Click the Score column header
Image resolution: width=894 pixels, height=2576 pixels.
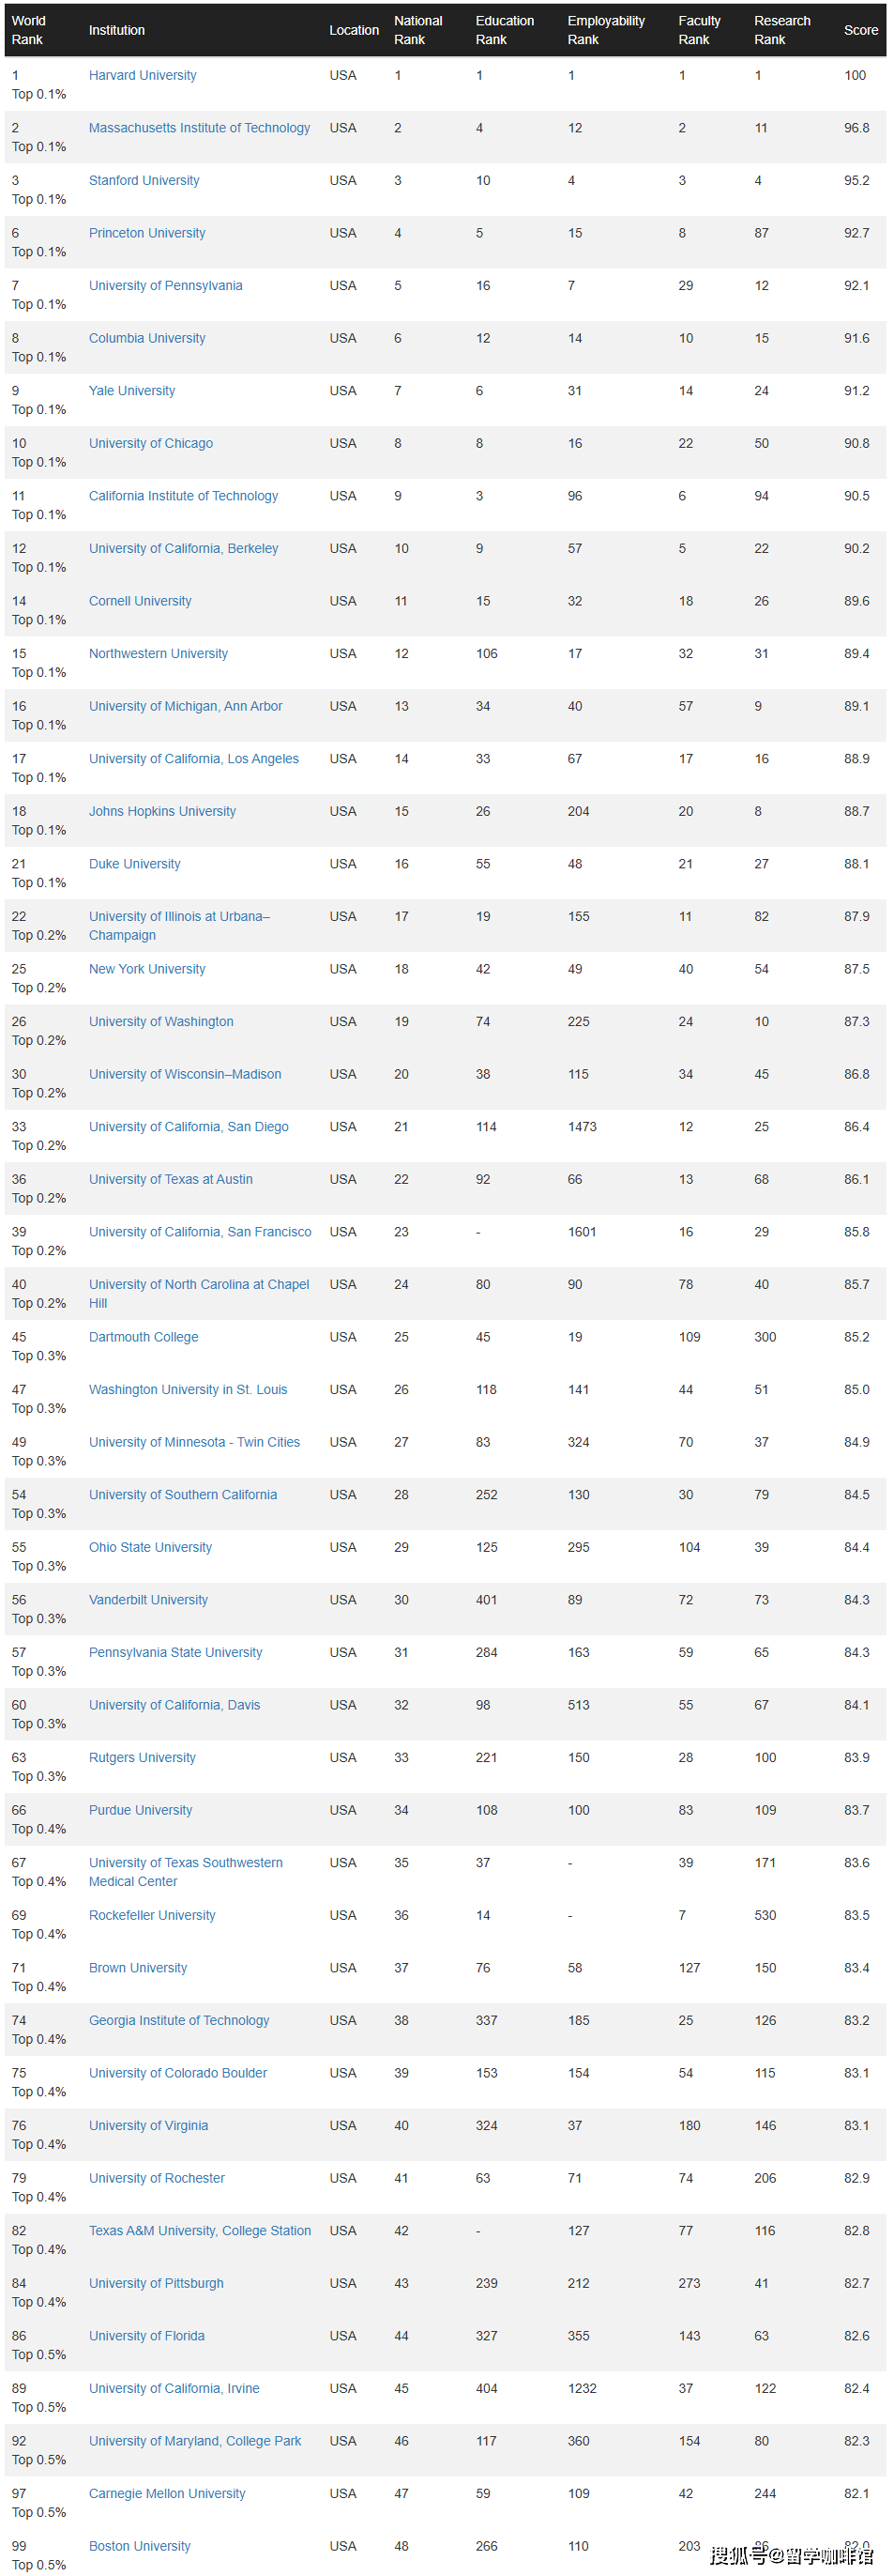[860, 30]
